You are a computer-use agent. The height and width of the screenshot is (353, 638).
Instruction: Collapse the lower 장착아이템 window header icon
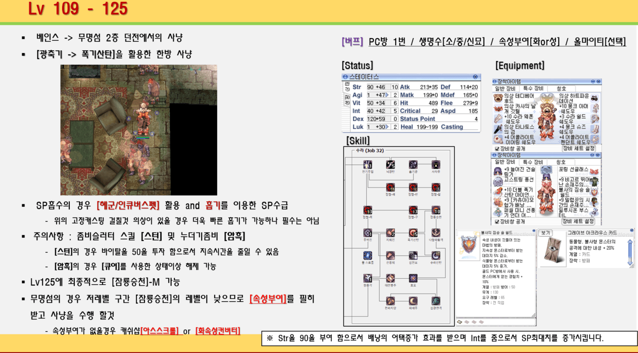pos(495,155)
